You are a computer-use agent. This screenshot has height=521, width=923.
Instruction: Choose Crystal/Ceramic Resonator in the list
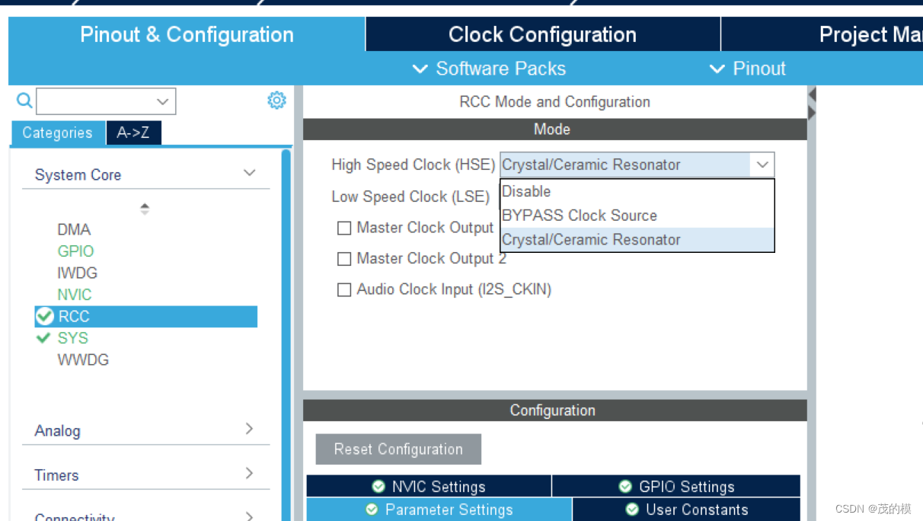click(637, 239)
